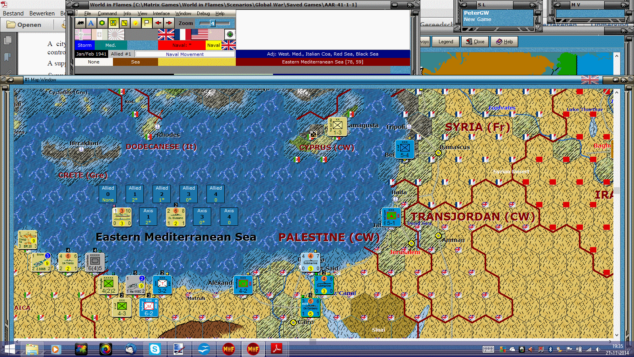The height and width of the screenshot is (357, 634).
Task: Select the CA Canberra ship counter near Cairo
Action: [310, 307]
